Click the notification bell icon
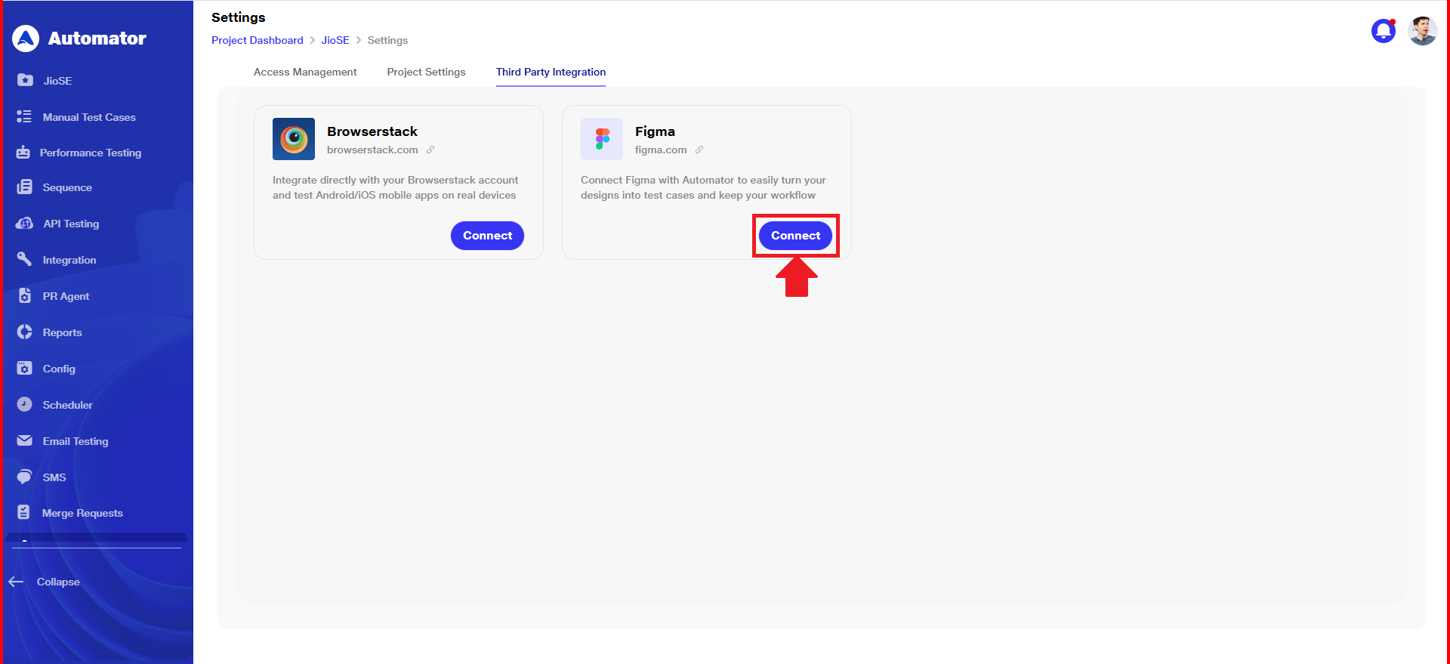 pos(1383,31)
